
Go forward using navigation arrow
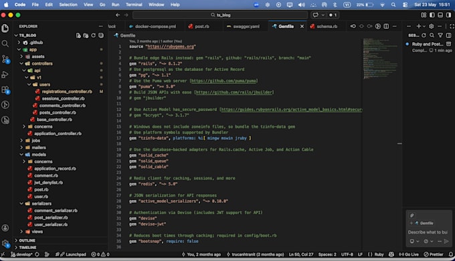[x=126, y=15]
